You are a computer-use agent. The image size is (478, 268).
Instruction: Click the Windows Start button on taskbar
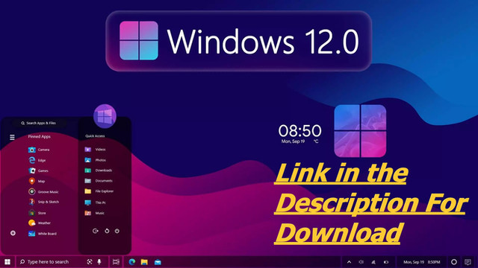(7, 262)
